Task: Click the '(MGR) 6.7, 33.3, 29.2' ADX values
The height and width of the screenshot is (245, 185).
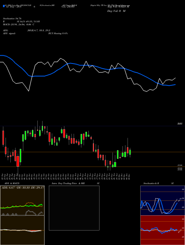Action: (x=38, y=30)
